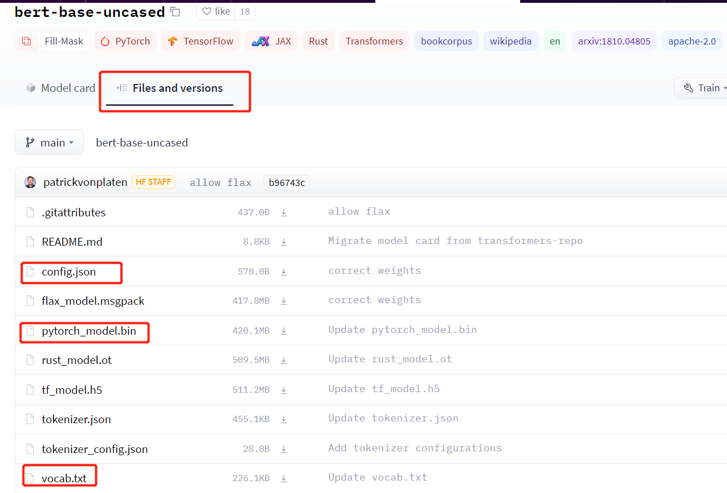The image size is (727, 493).
Task: Open the Rust tag
Action: [318, 41]
